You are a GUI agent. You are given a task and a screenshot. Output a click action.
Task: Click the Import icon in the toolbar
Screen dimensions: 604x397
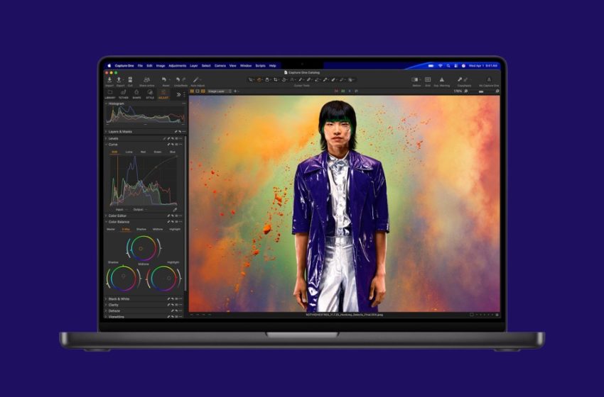tap(109, 79)
